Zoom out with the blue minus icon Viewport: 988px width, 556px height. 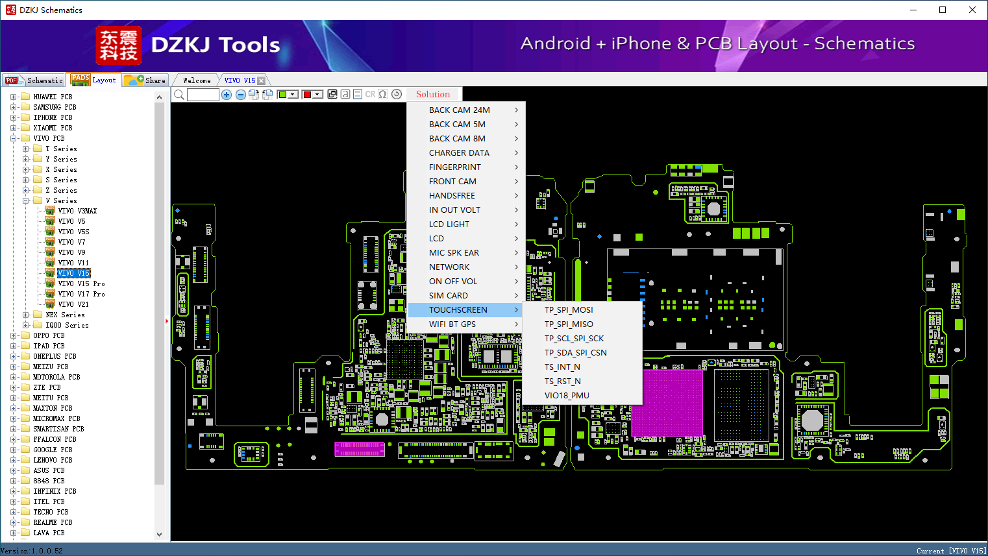241,95
